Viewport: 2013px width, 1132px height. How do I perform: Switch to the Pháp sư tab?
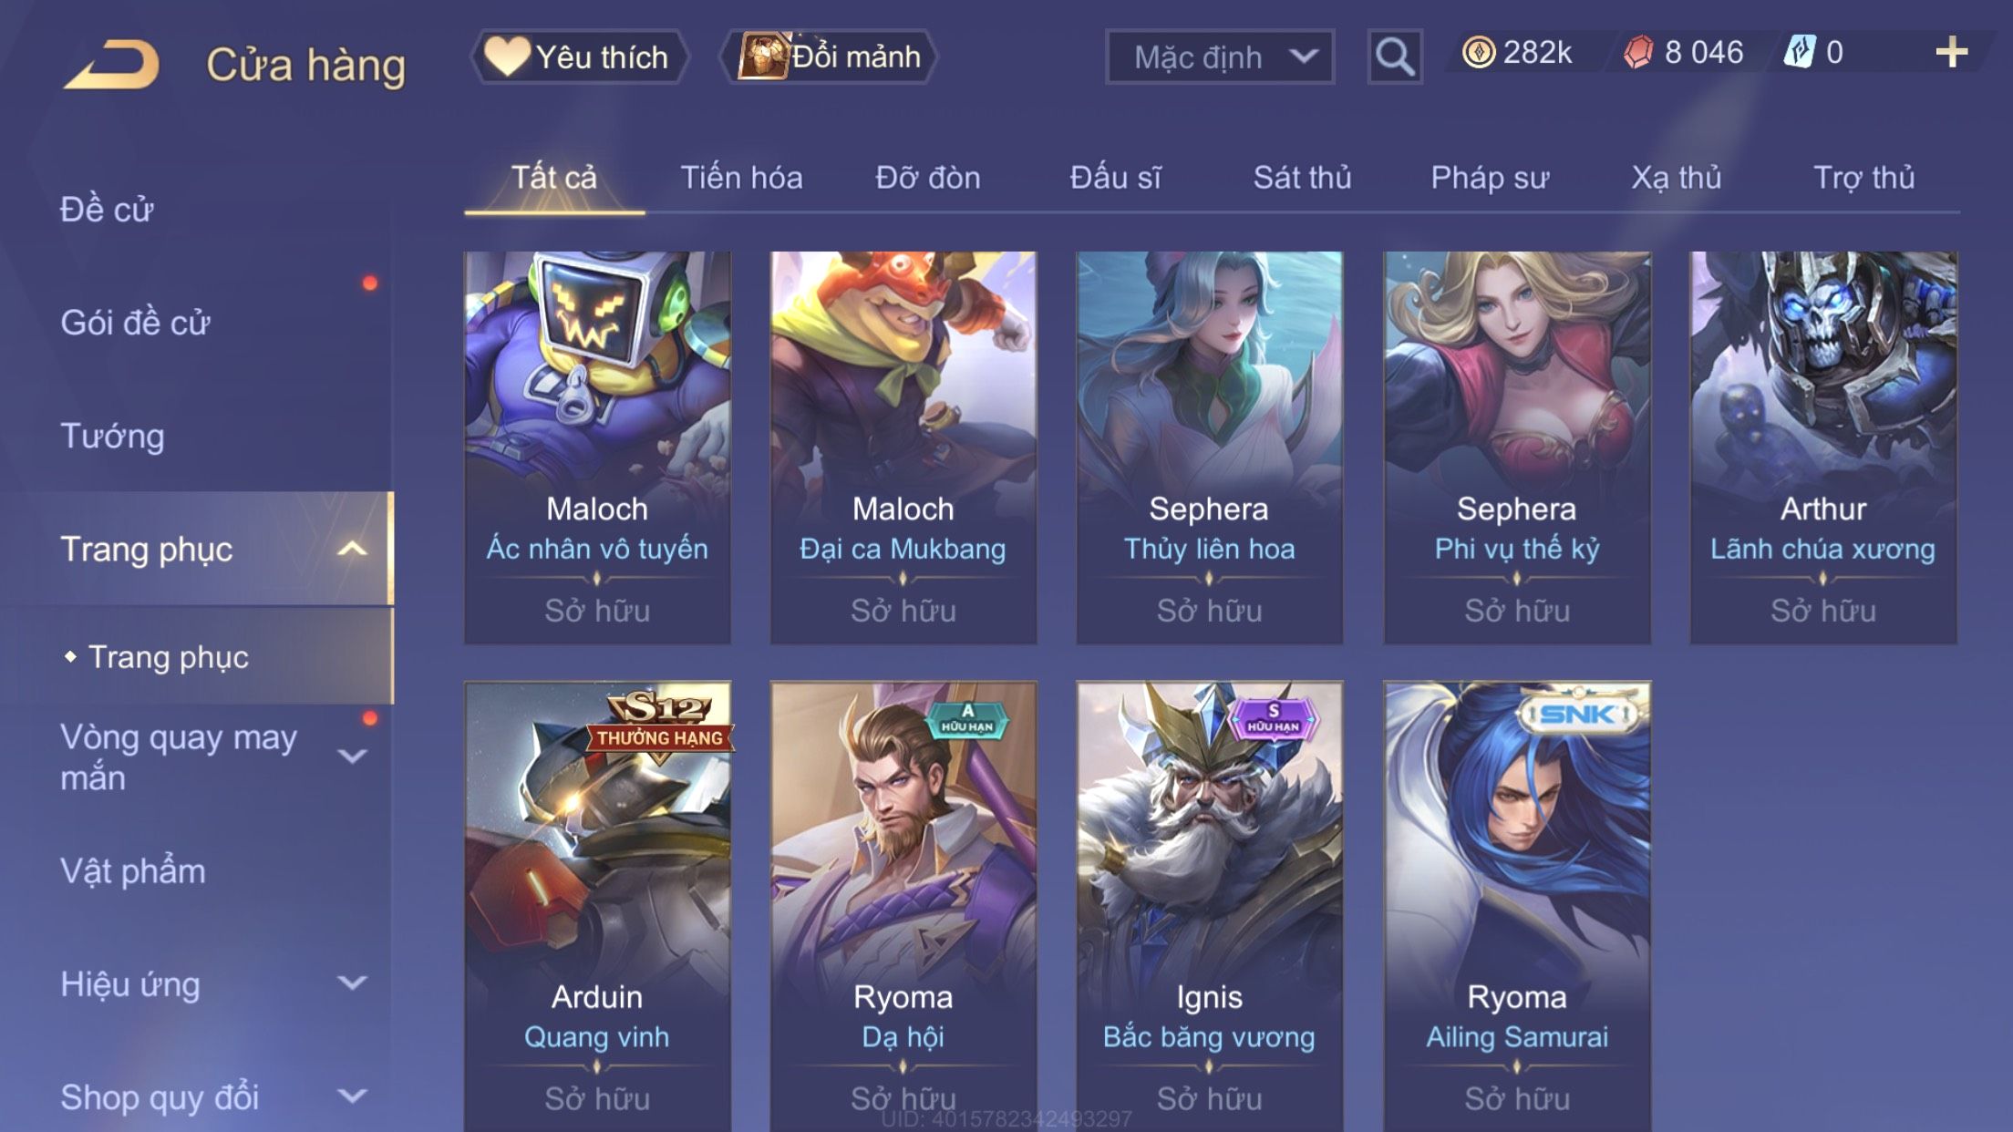[x=1489, y=177]
